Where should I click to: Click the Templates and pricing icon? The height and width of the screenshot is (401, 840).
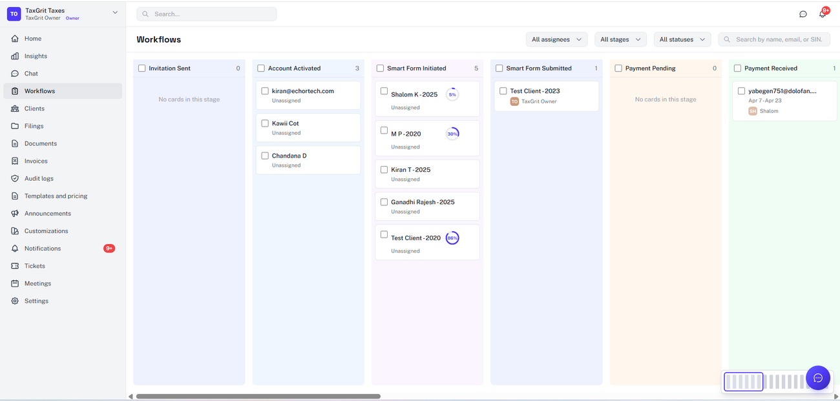pyautogui.click(x=15, y=196)
